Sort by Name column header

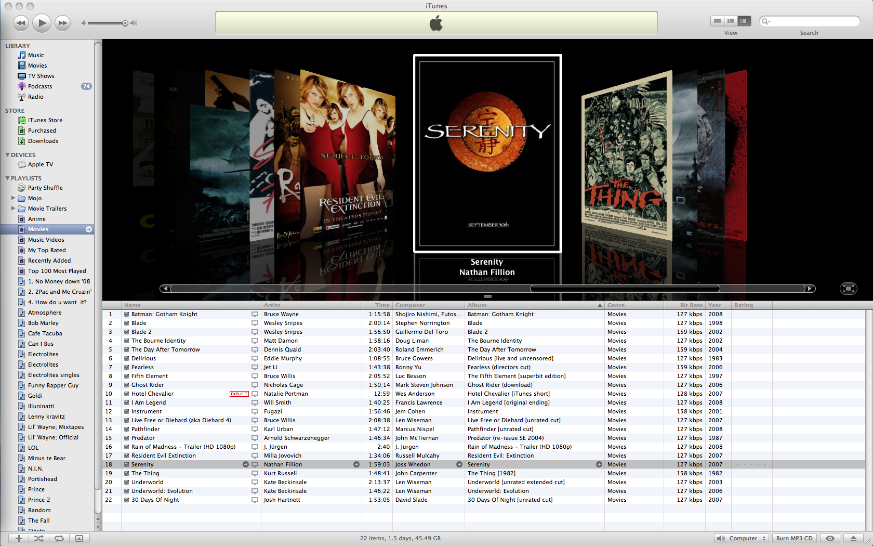tap(191, 305)
